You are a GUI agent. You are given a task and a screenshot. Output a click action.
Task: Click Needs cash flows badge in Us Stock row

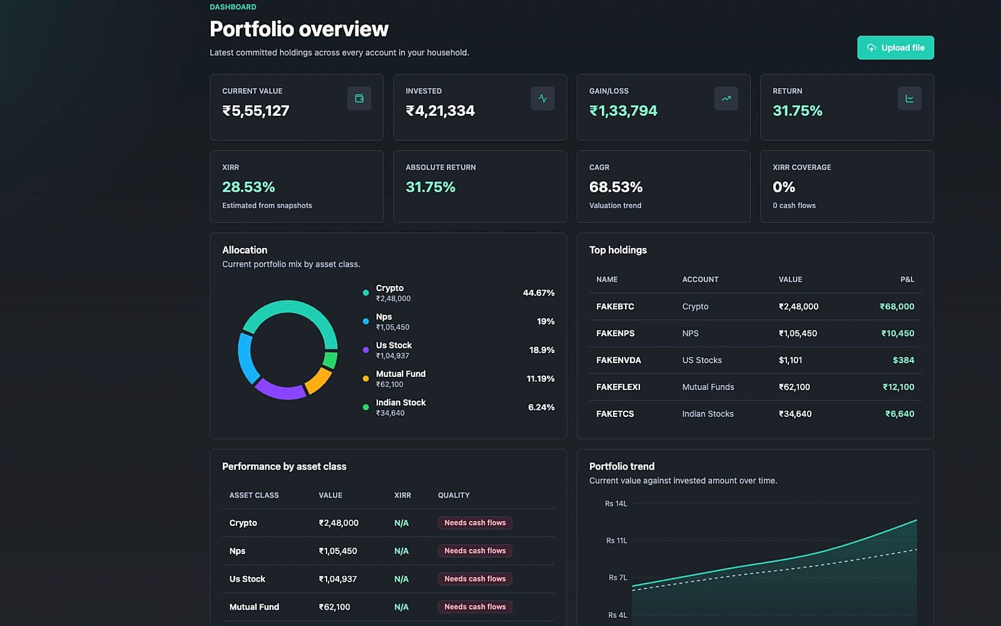pyautogui.click(x=475, y=579)
